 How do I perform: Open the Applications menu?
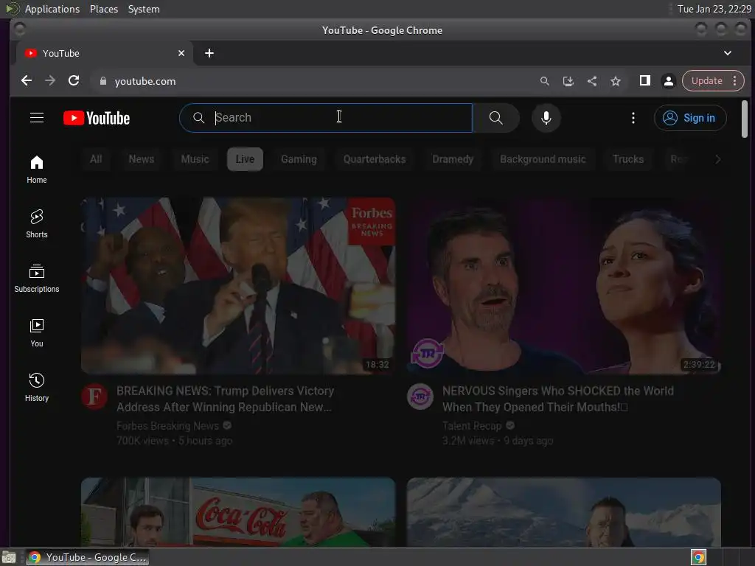click(x=52, y=9)
